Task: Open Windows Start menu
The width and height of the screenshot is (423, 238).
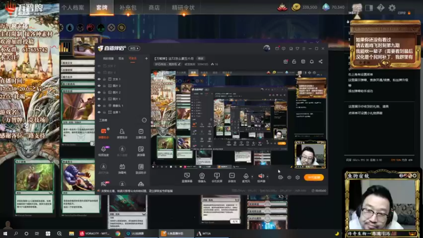Action: point(5,233)
